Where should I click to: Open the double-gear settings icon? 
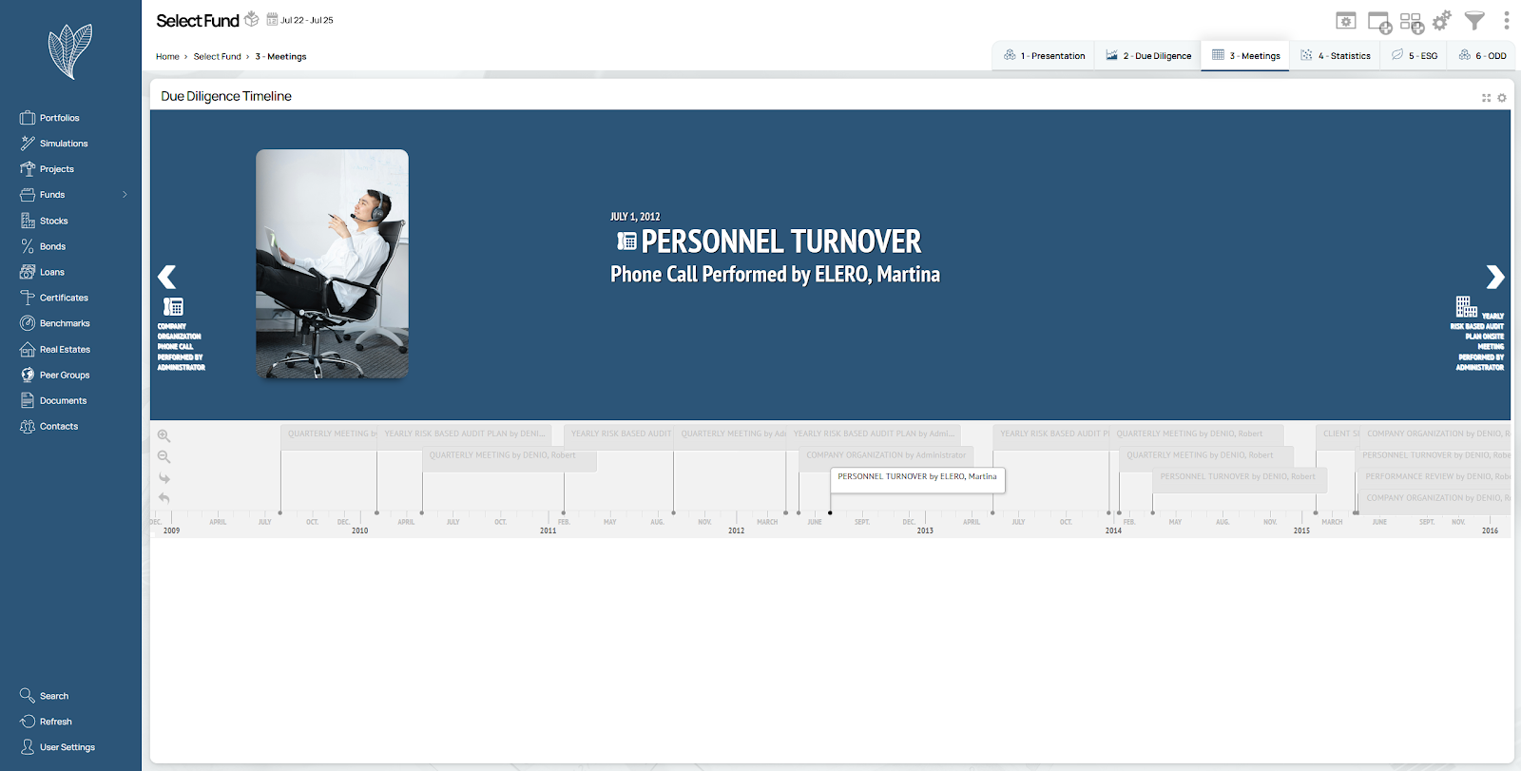click(1442, 21)
